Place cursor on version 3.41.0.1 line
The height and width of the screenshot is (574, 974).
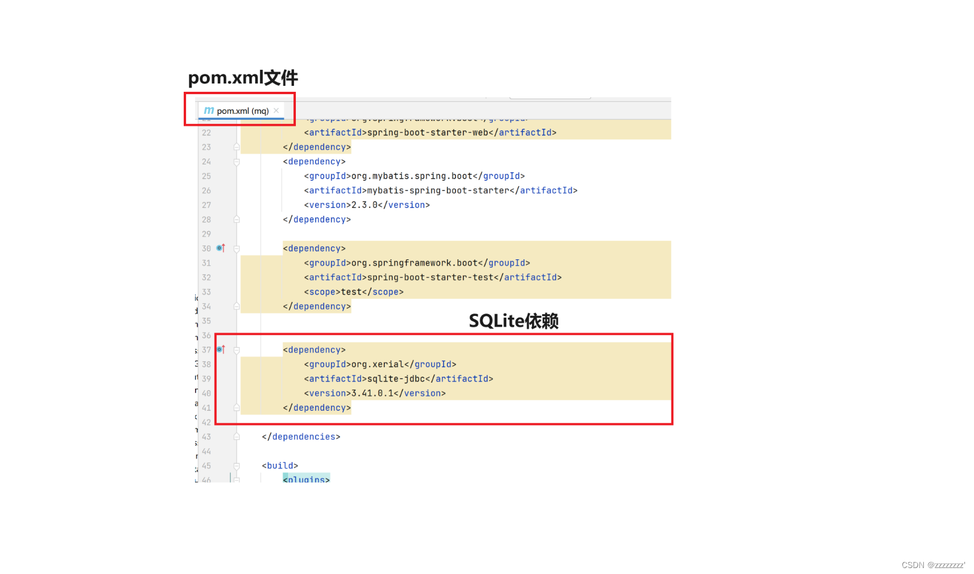[x=375, y=393]
